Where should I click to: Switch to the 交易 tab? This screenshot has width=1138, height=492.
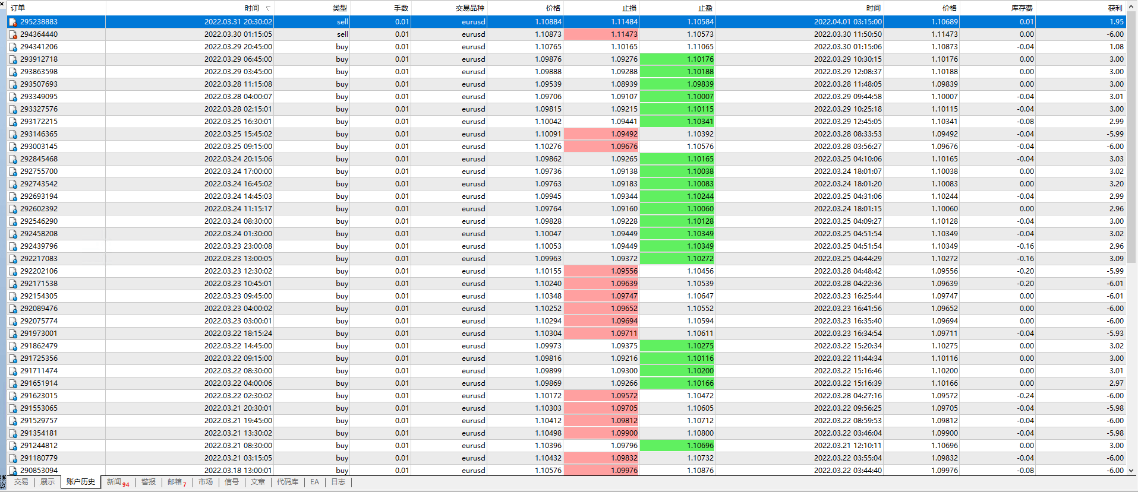(x=21, y=482)
